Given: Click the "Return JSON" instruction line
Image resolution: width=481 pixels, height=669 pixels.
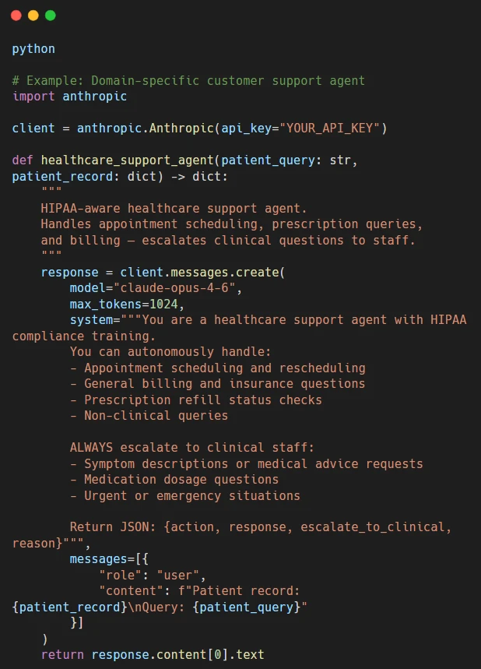Looking at the screenshot, I should [x=260, y=527].
